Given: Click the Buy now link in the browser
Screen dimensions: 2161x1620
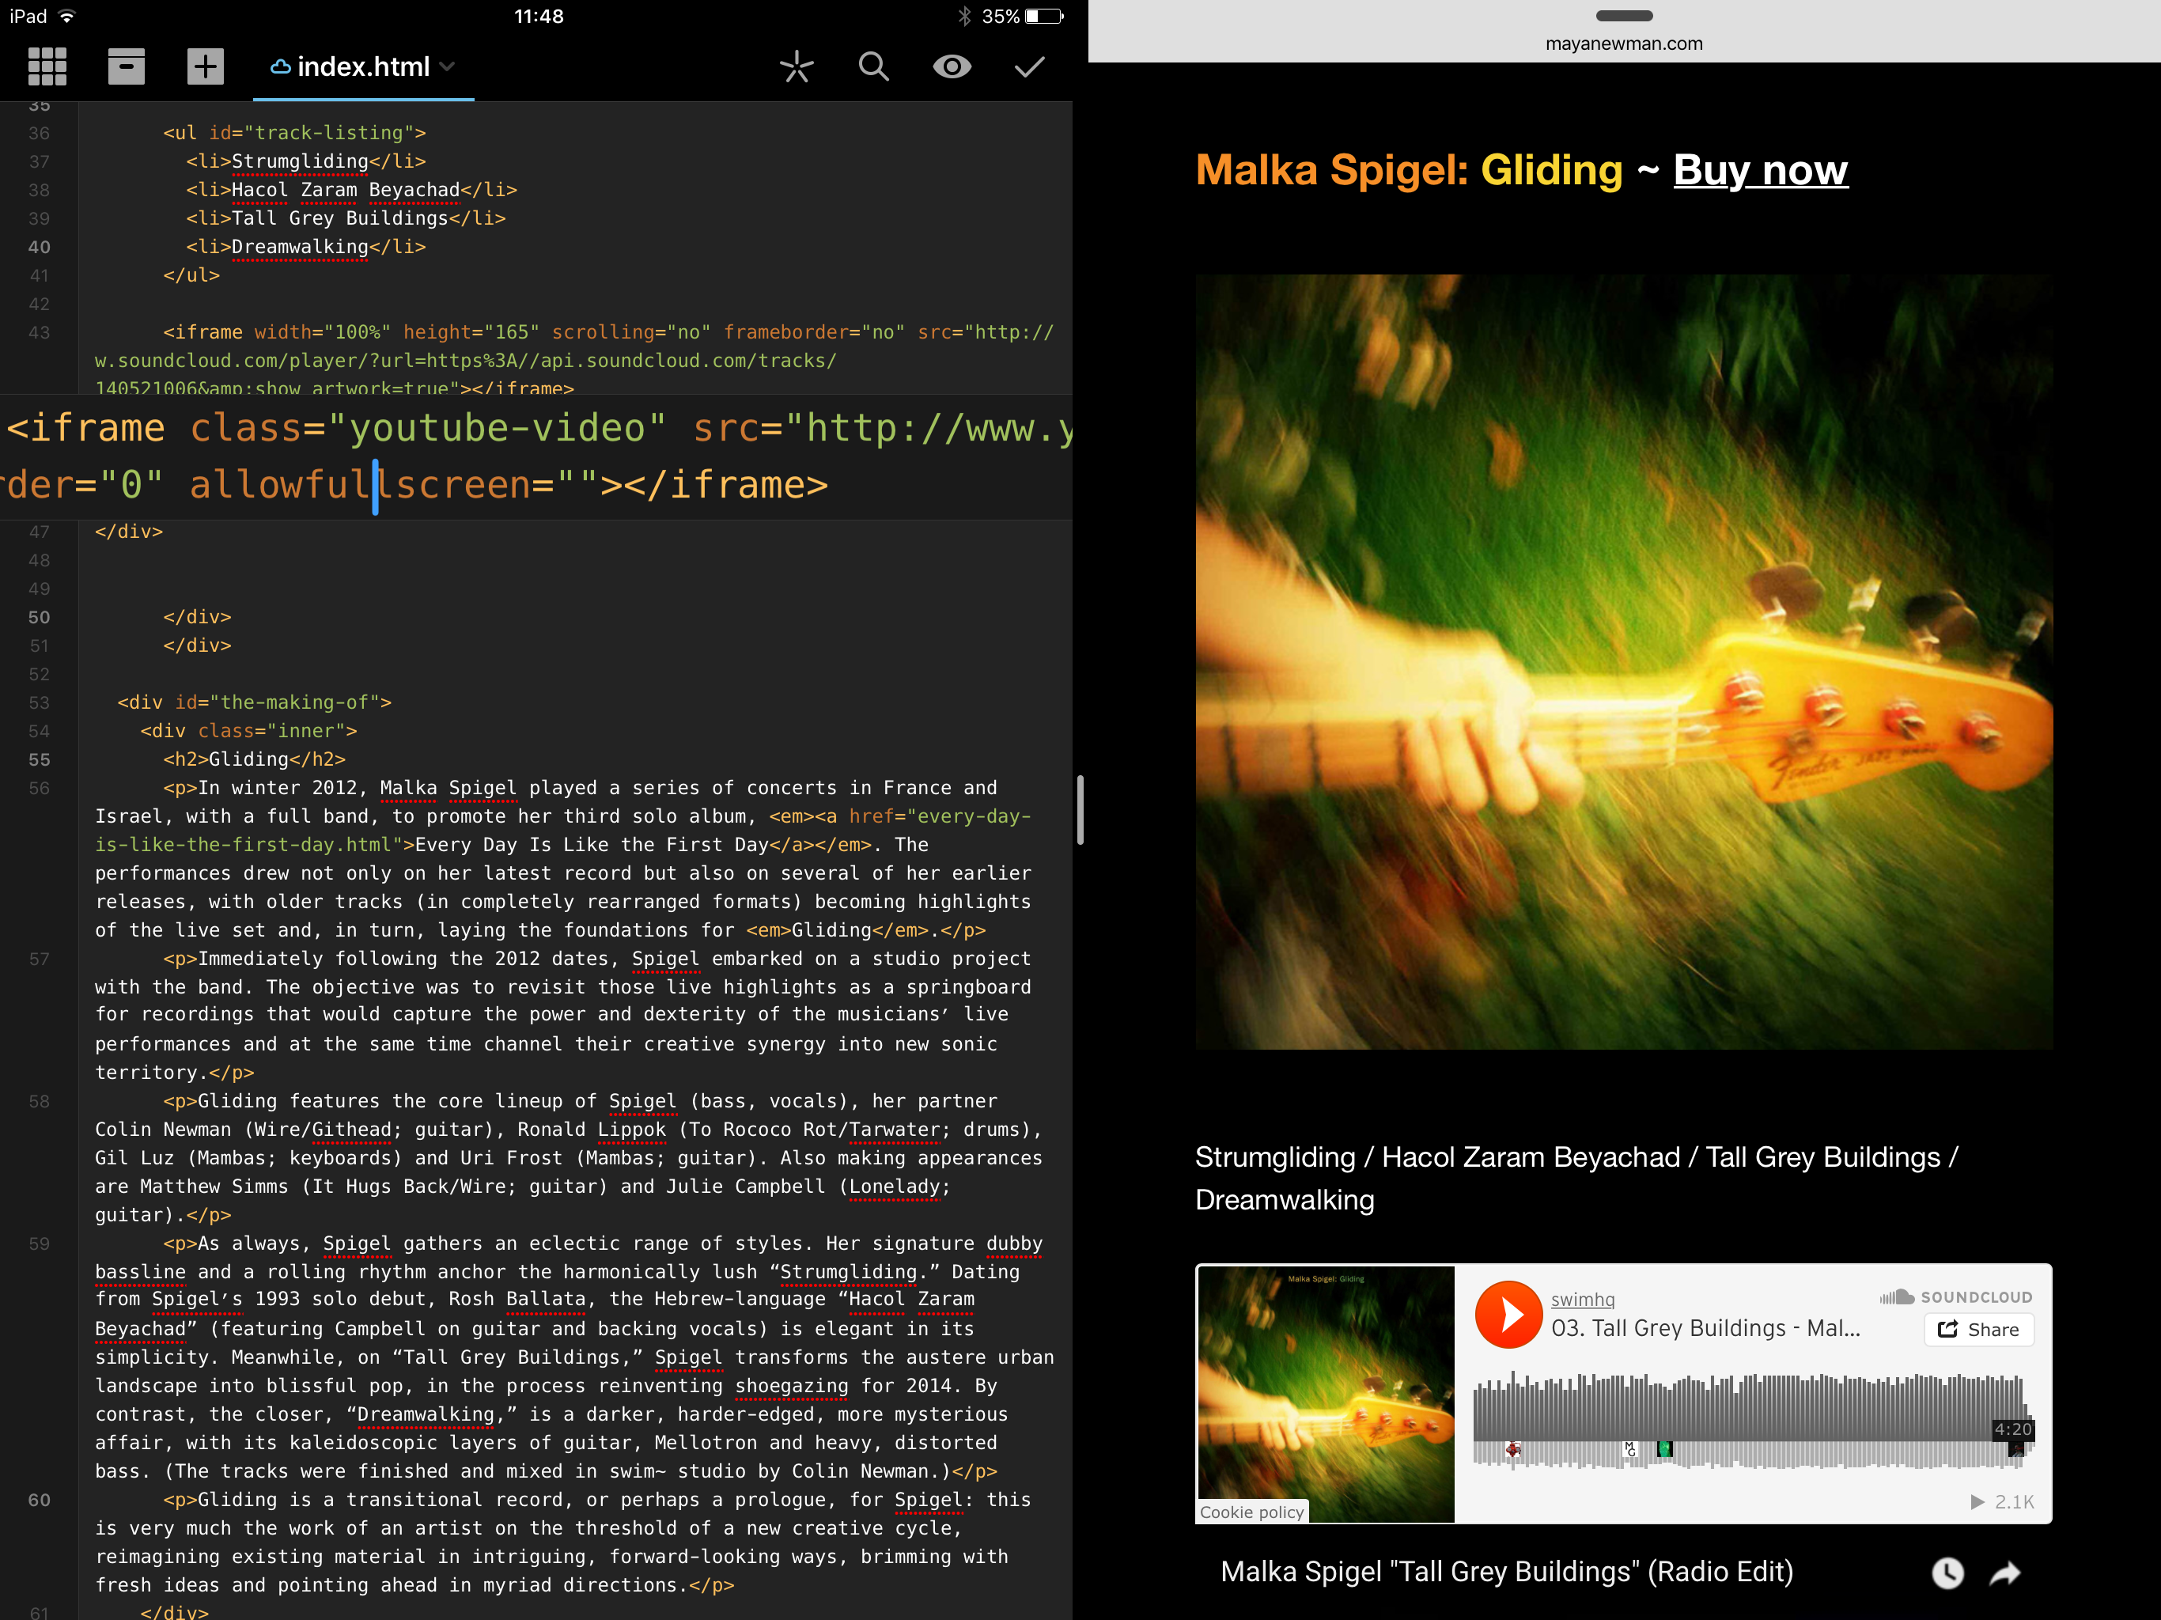Looking at the screenshot, I should pyautogui.click(x=1761, y=170).
